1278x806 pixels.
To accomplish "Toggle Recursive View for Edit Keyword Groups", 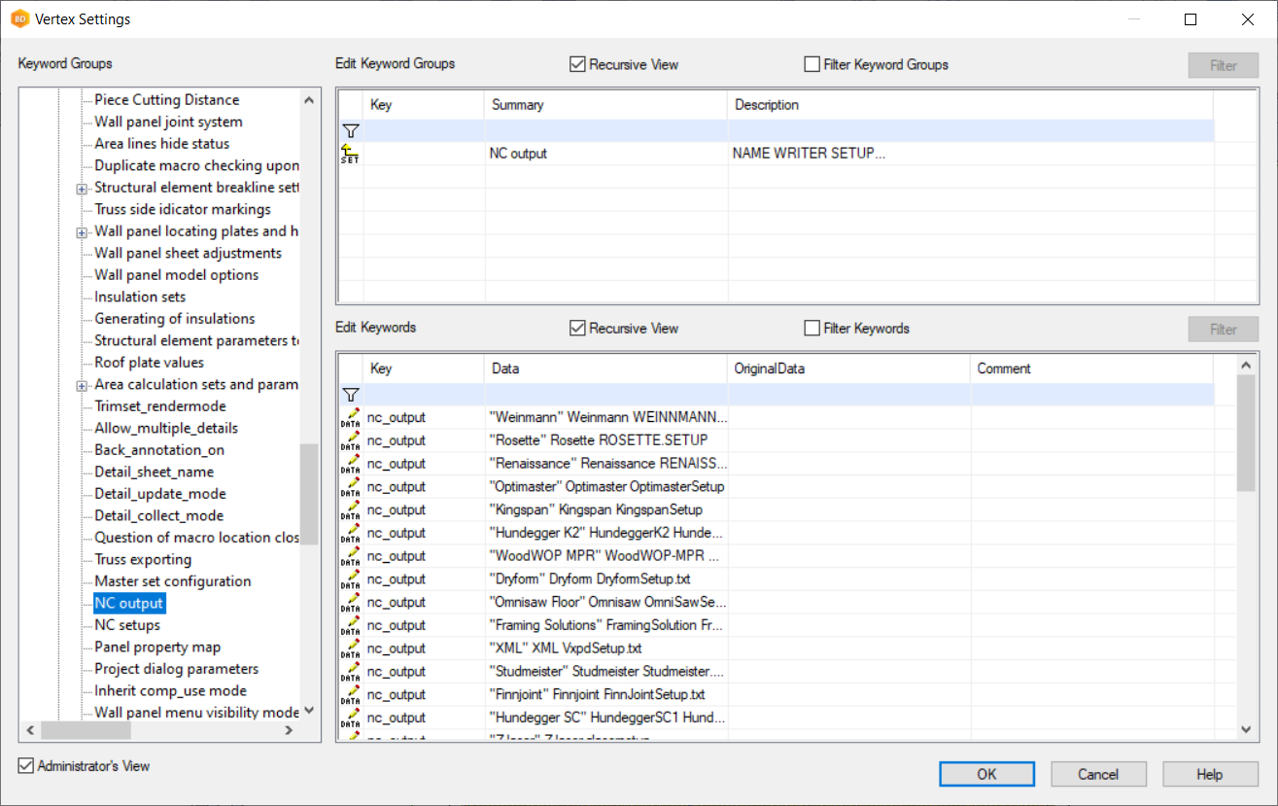I will (578, 65).
